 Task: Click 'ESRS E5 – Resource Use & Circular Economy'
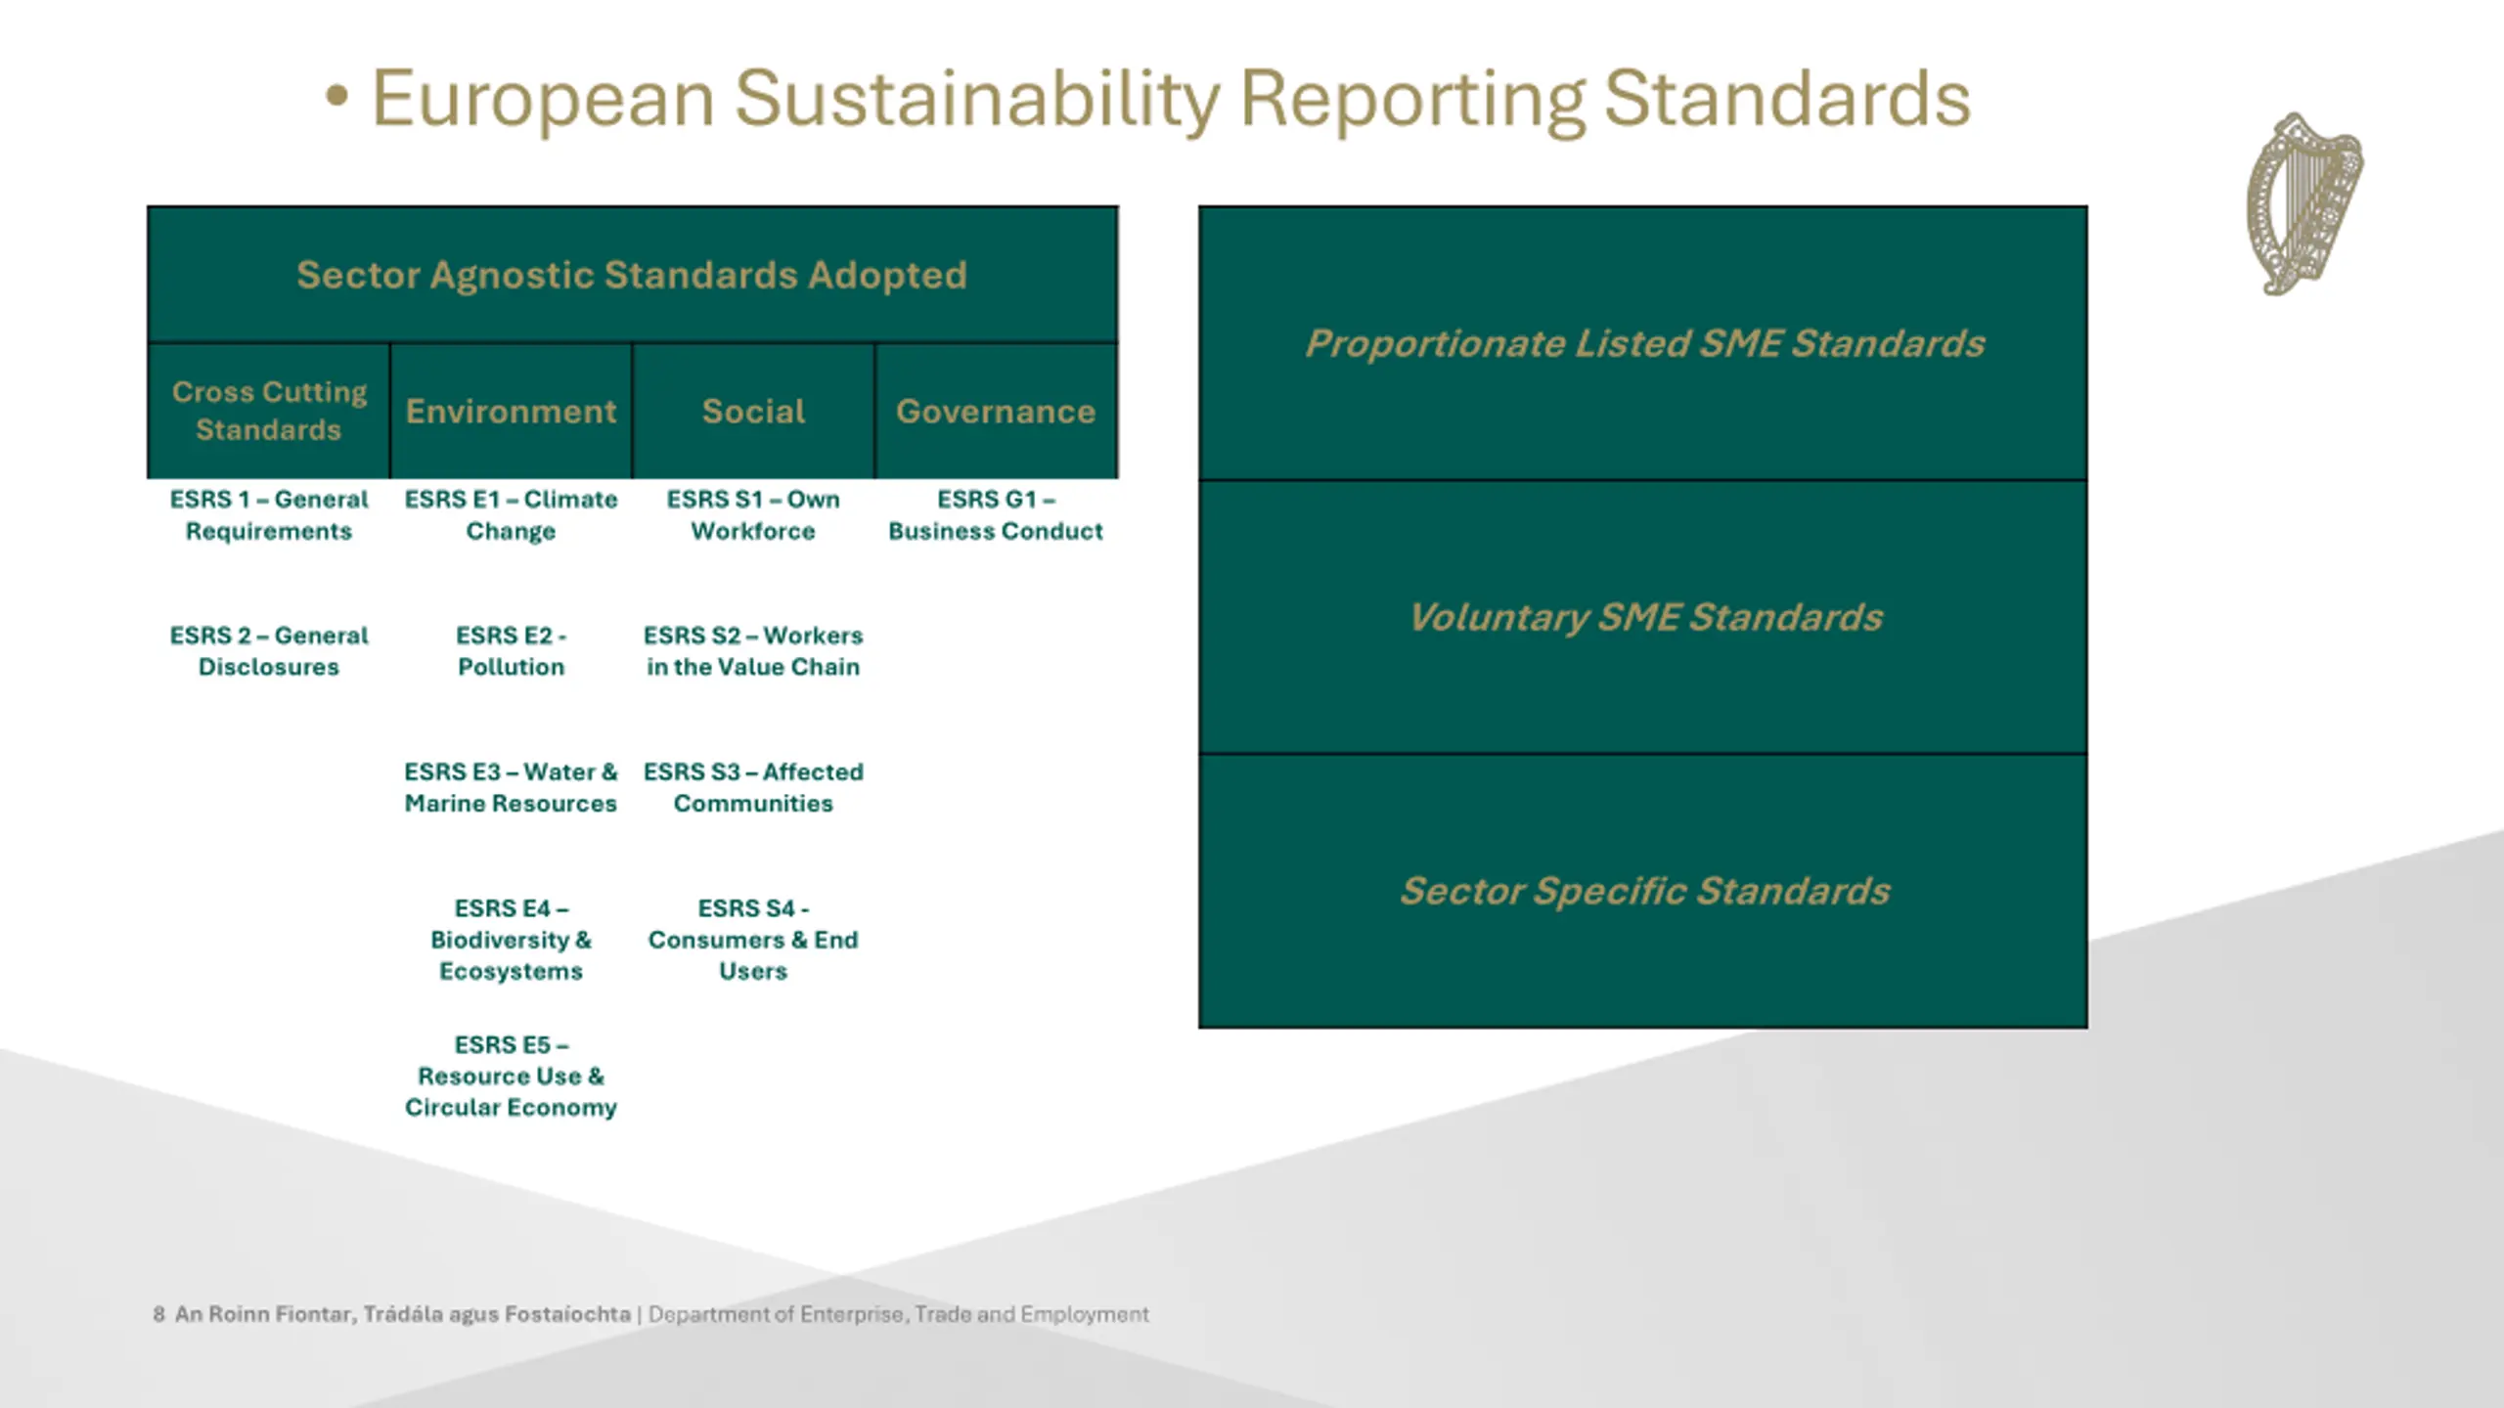point(511,1077)
